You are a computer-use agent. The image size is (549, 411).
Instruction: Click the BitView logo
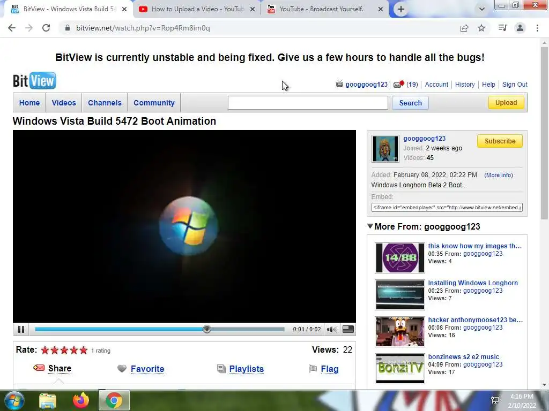(34, 81)
